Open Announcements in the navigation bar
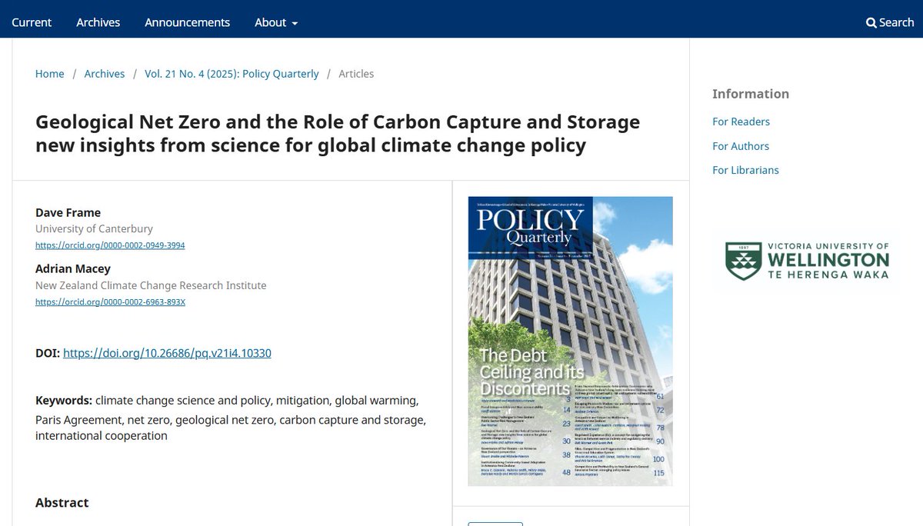The width and height of the screenshot is (923, 526). tap(188, 22)
